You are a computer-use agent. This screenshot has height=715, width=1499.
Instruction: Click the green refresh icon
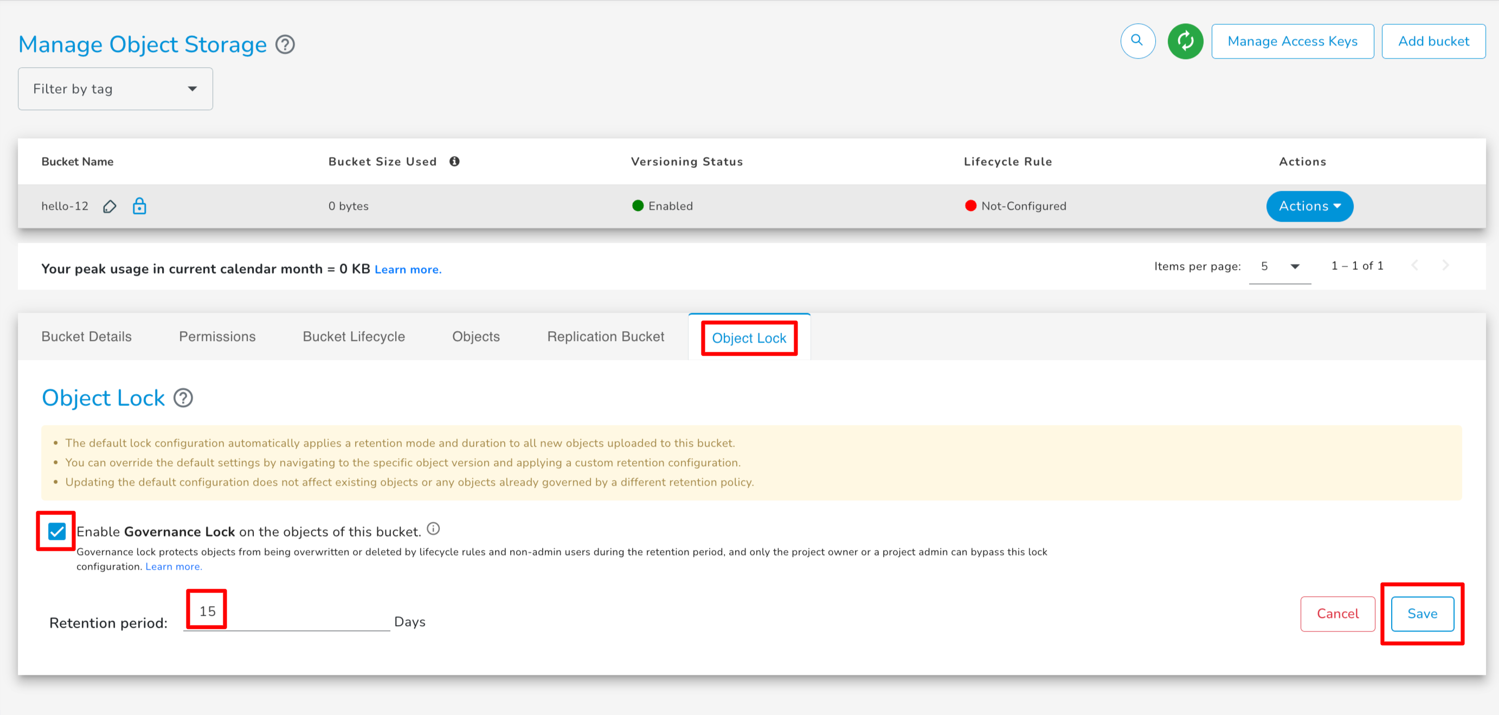click(1185, 41)
